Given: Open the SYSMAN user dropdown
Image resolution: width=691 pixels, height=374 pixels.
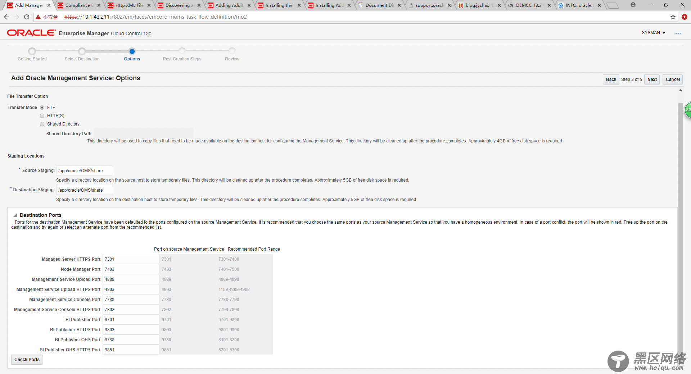Looking at the screenshot, I should (653, 33).
